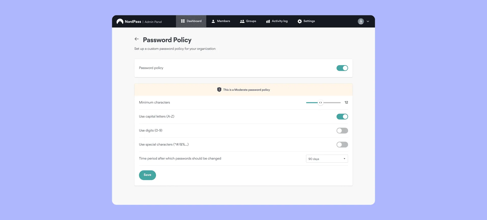
Task: Click the Minimum characters slider handle
Action: 321,103
